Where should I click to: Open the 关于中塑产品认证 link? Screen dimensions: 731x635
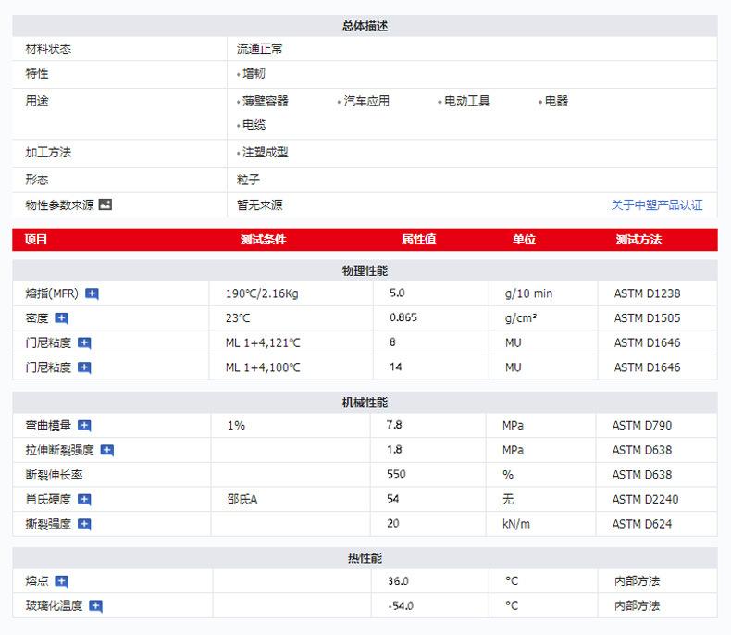[x=656, y=205]
